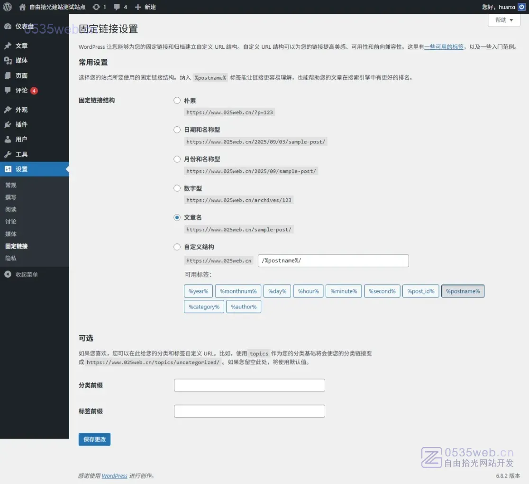The width and height of the screenshot is (529, 484).
Task: Select the 朴素 permalink radio button
Action: pyautogui.click(x=177, y=101)
